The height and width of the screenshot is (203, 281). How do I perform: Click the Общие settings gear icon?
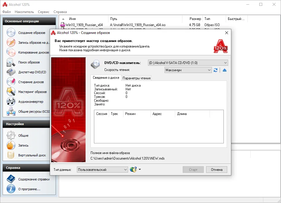[11, 135]
